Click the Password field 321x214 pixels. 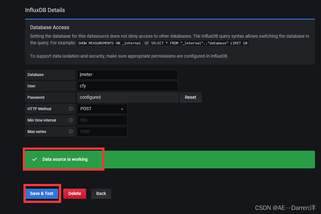(x=127, y=97)
